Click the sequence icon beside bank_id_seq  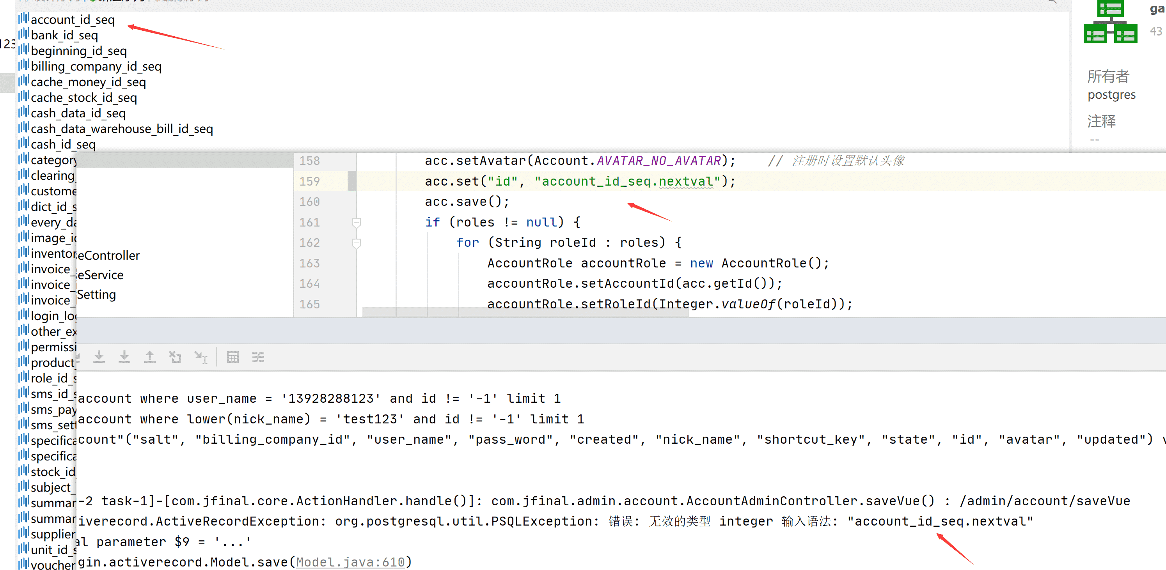tap(23, 34)
